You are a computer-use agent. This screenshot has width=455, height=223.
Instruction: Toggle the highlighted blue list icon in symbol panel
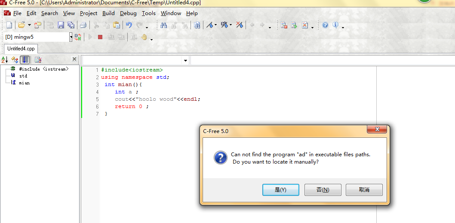tap(25, 60)
